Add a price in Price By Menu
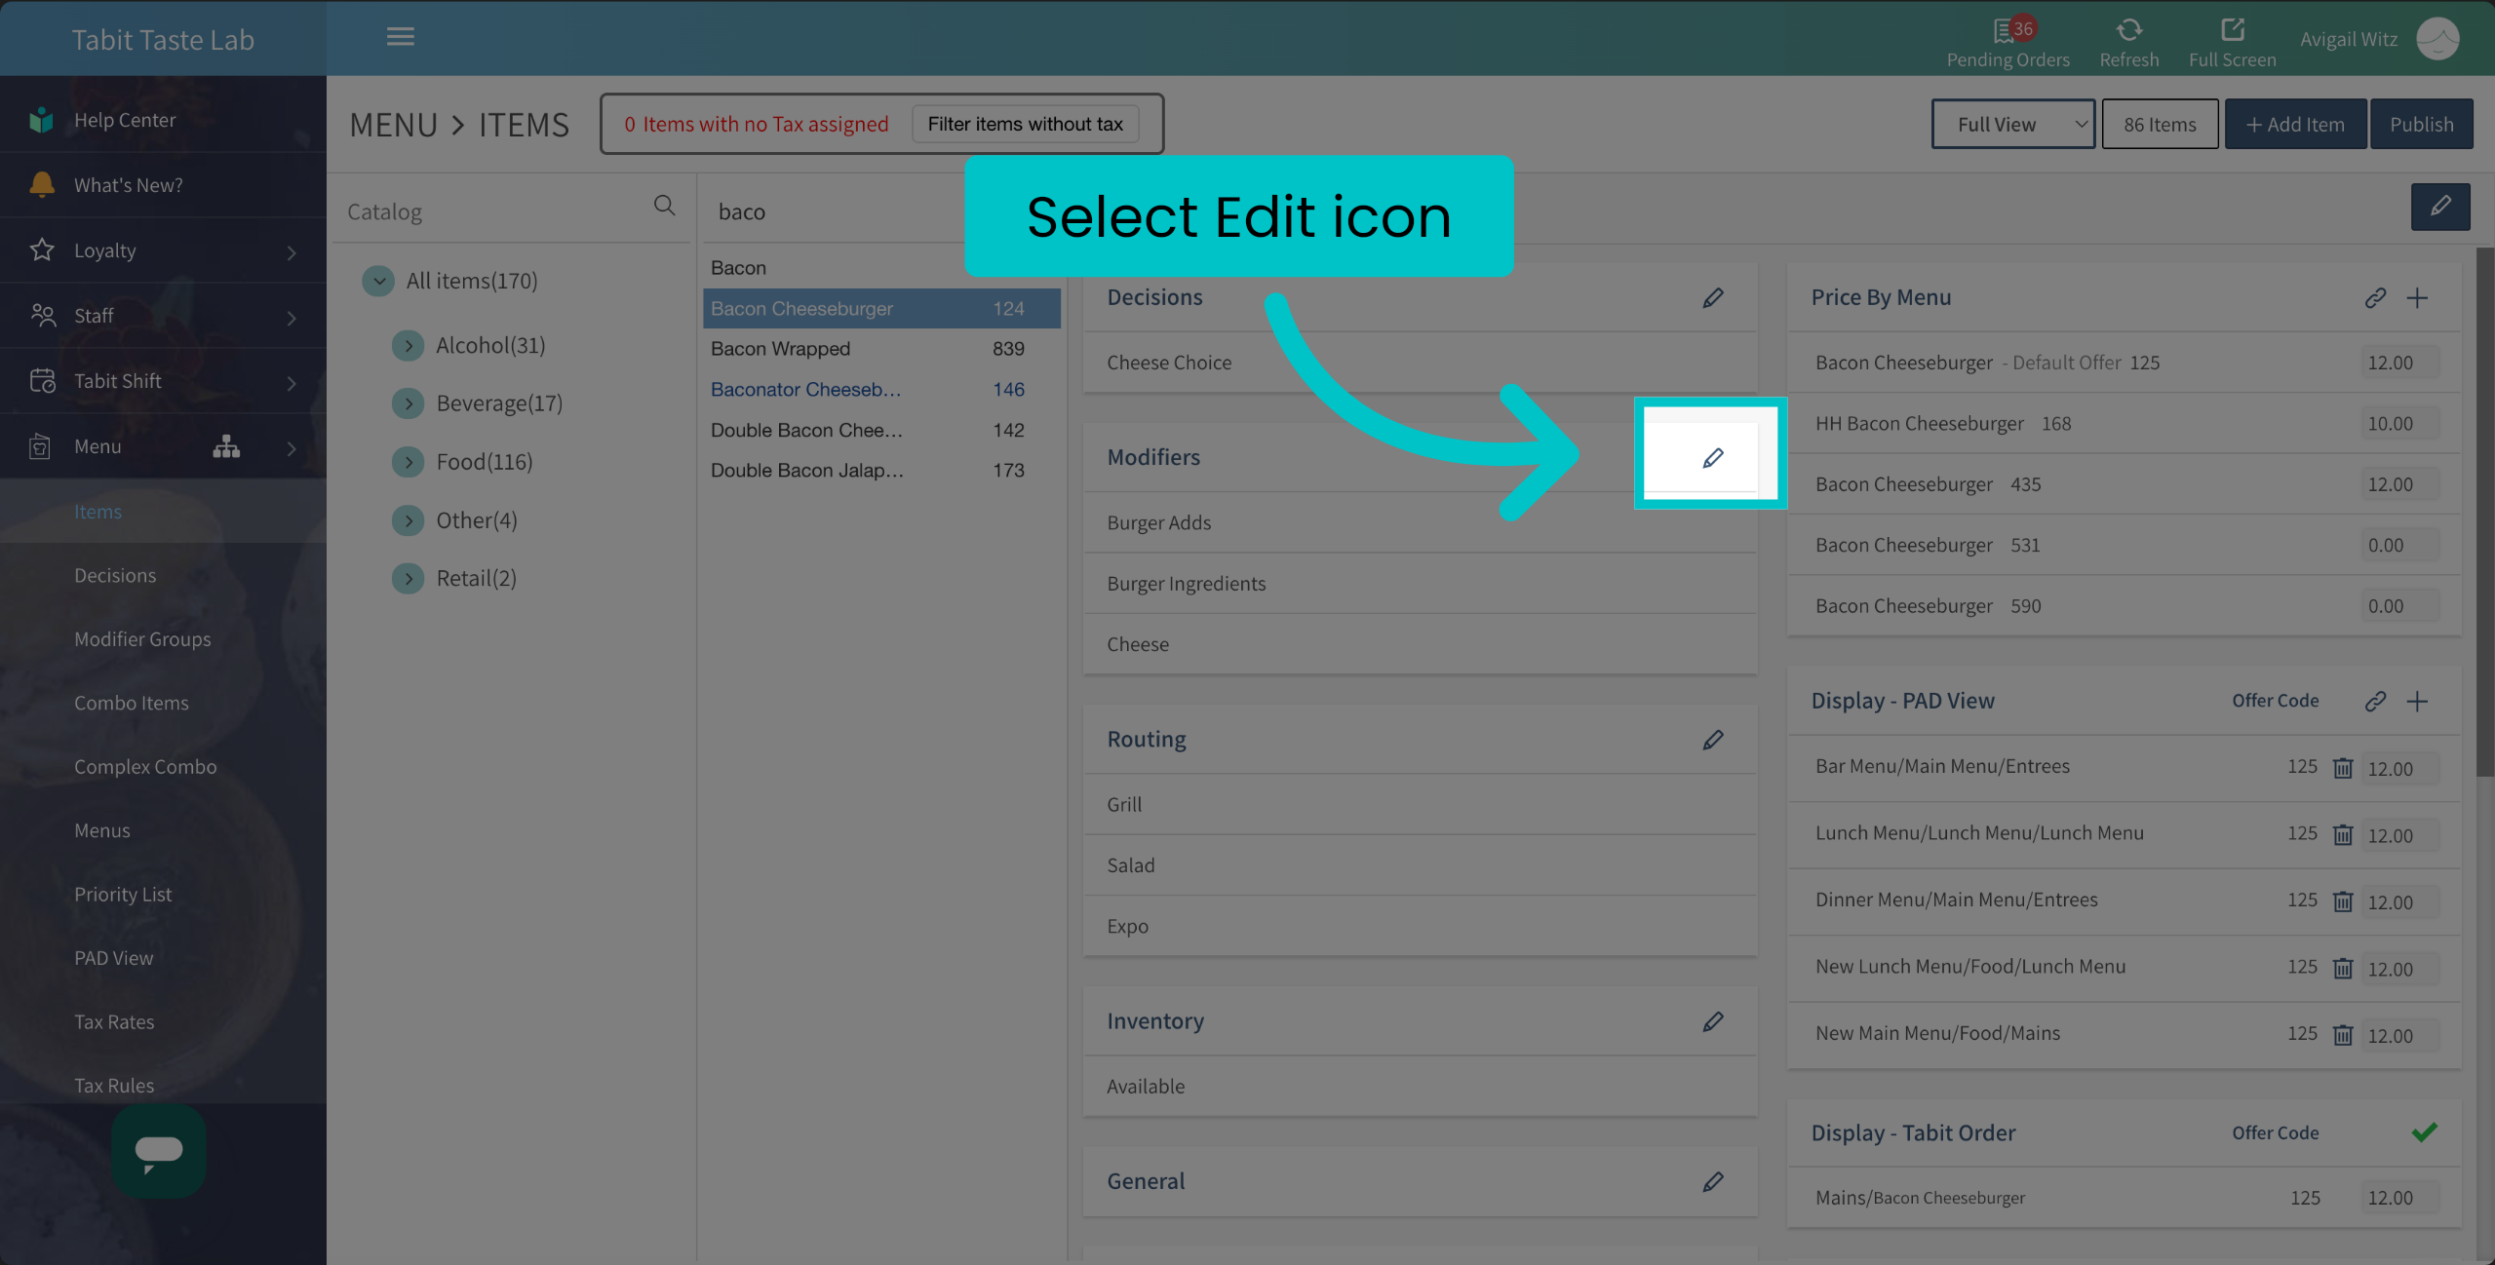Viewport: 2495px width, 1265px height. [2417, 297]
